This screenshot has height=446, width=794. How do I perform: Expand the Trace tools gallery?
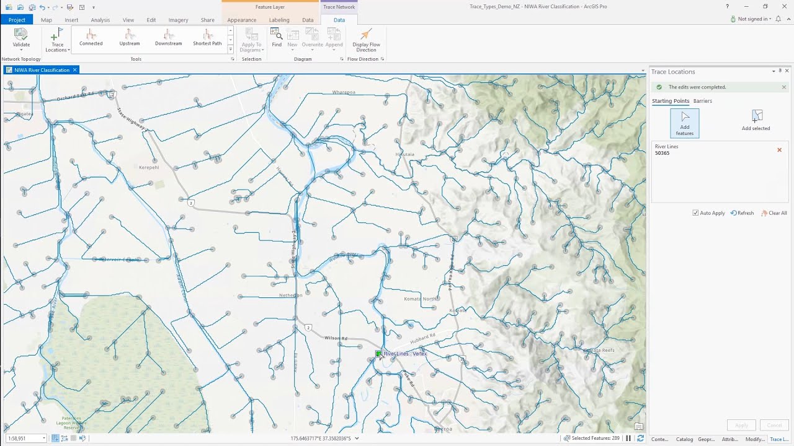(231, 50)
